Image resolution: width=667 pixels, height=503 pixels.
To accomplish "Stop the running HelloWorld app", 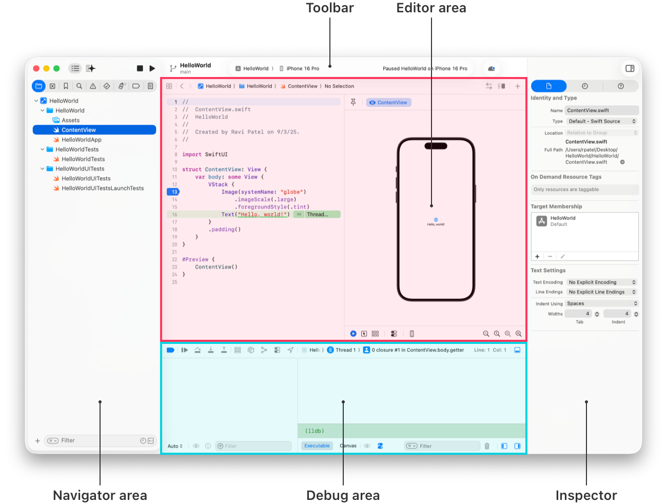I will click(x=140, y=68).
